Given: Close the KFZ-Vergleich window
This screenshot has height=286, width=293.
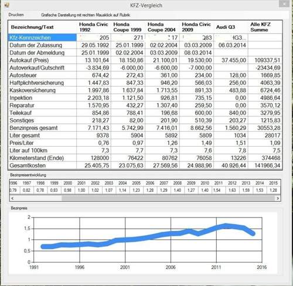Looking at the screenshot, I should [x=284, y=4].
